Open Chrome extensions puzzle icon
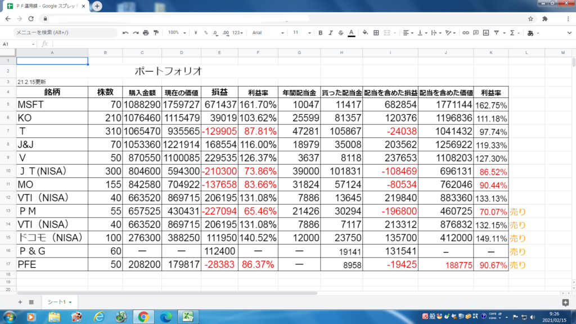 click(545, 19)
